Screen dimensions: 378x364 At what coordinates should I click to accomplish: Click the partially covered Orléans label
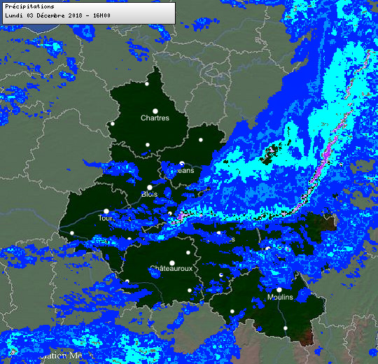183,170
